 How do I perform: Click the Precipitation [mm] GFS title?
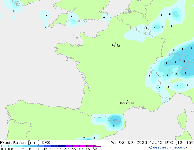pyautogui.click(x=25, y=143)
